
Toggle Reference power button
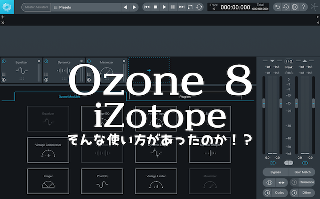pyautogui.click(x=294, y=182)
